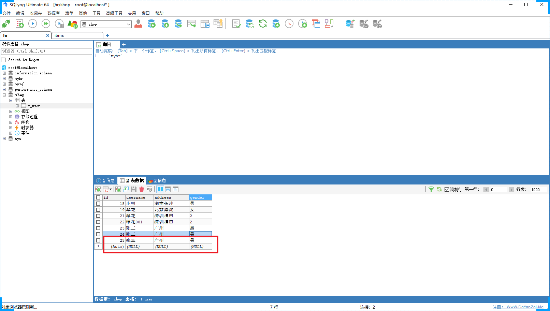Screen dimensions: 550x311
Task: Click the green filter funnel icon
Action: [431, 189]
